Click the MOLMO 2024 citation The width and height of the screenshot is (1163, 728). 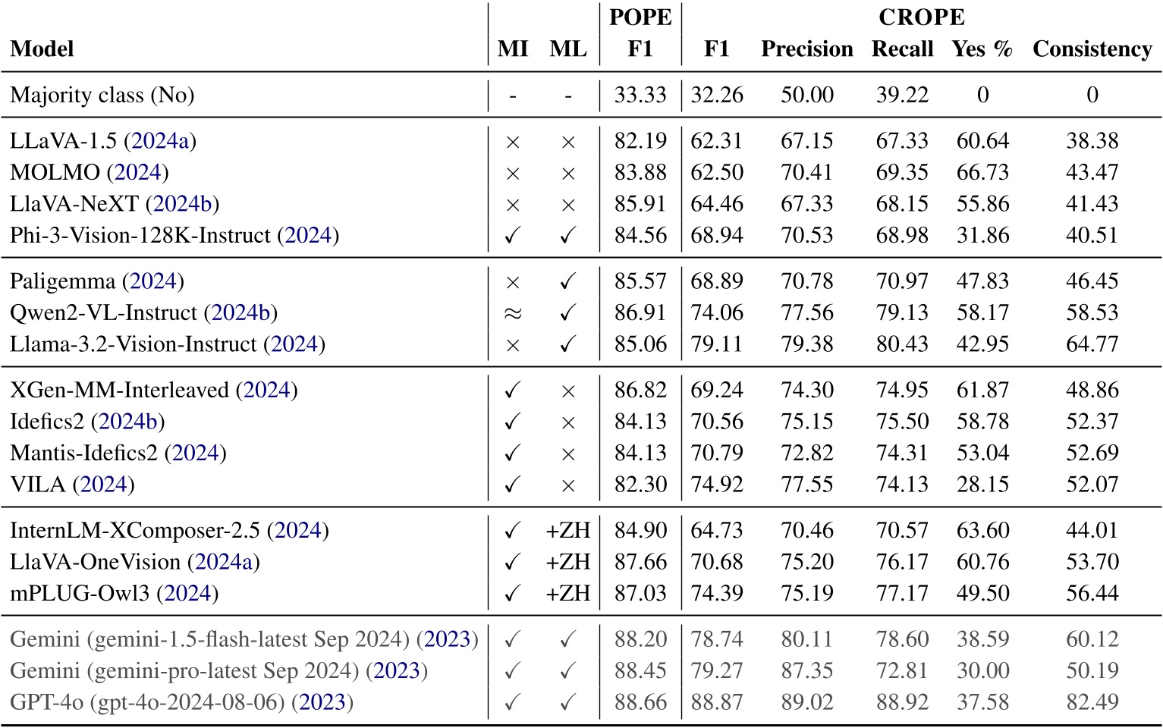point(137,172)
